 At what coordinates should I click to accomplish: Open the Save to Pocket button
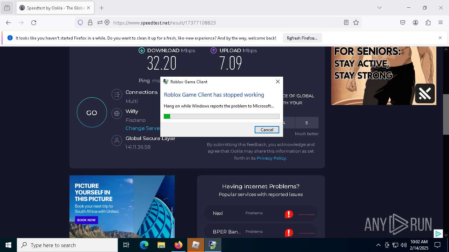(x=403, y=23)
